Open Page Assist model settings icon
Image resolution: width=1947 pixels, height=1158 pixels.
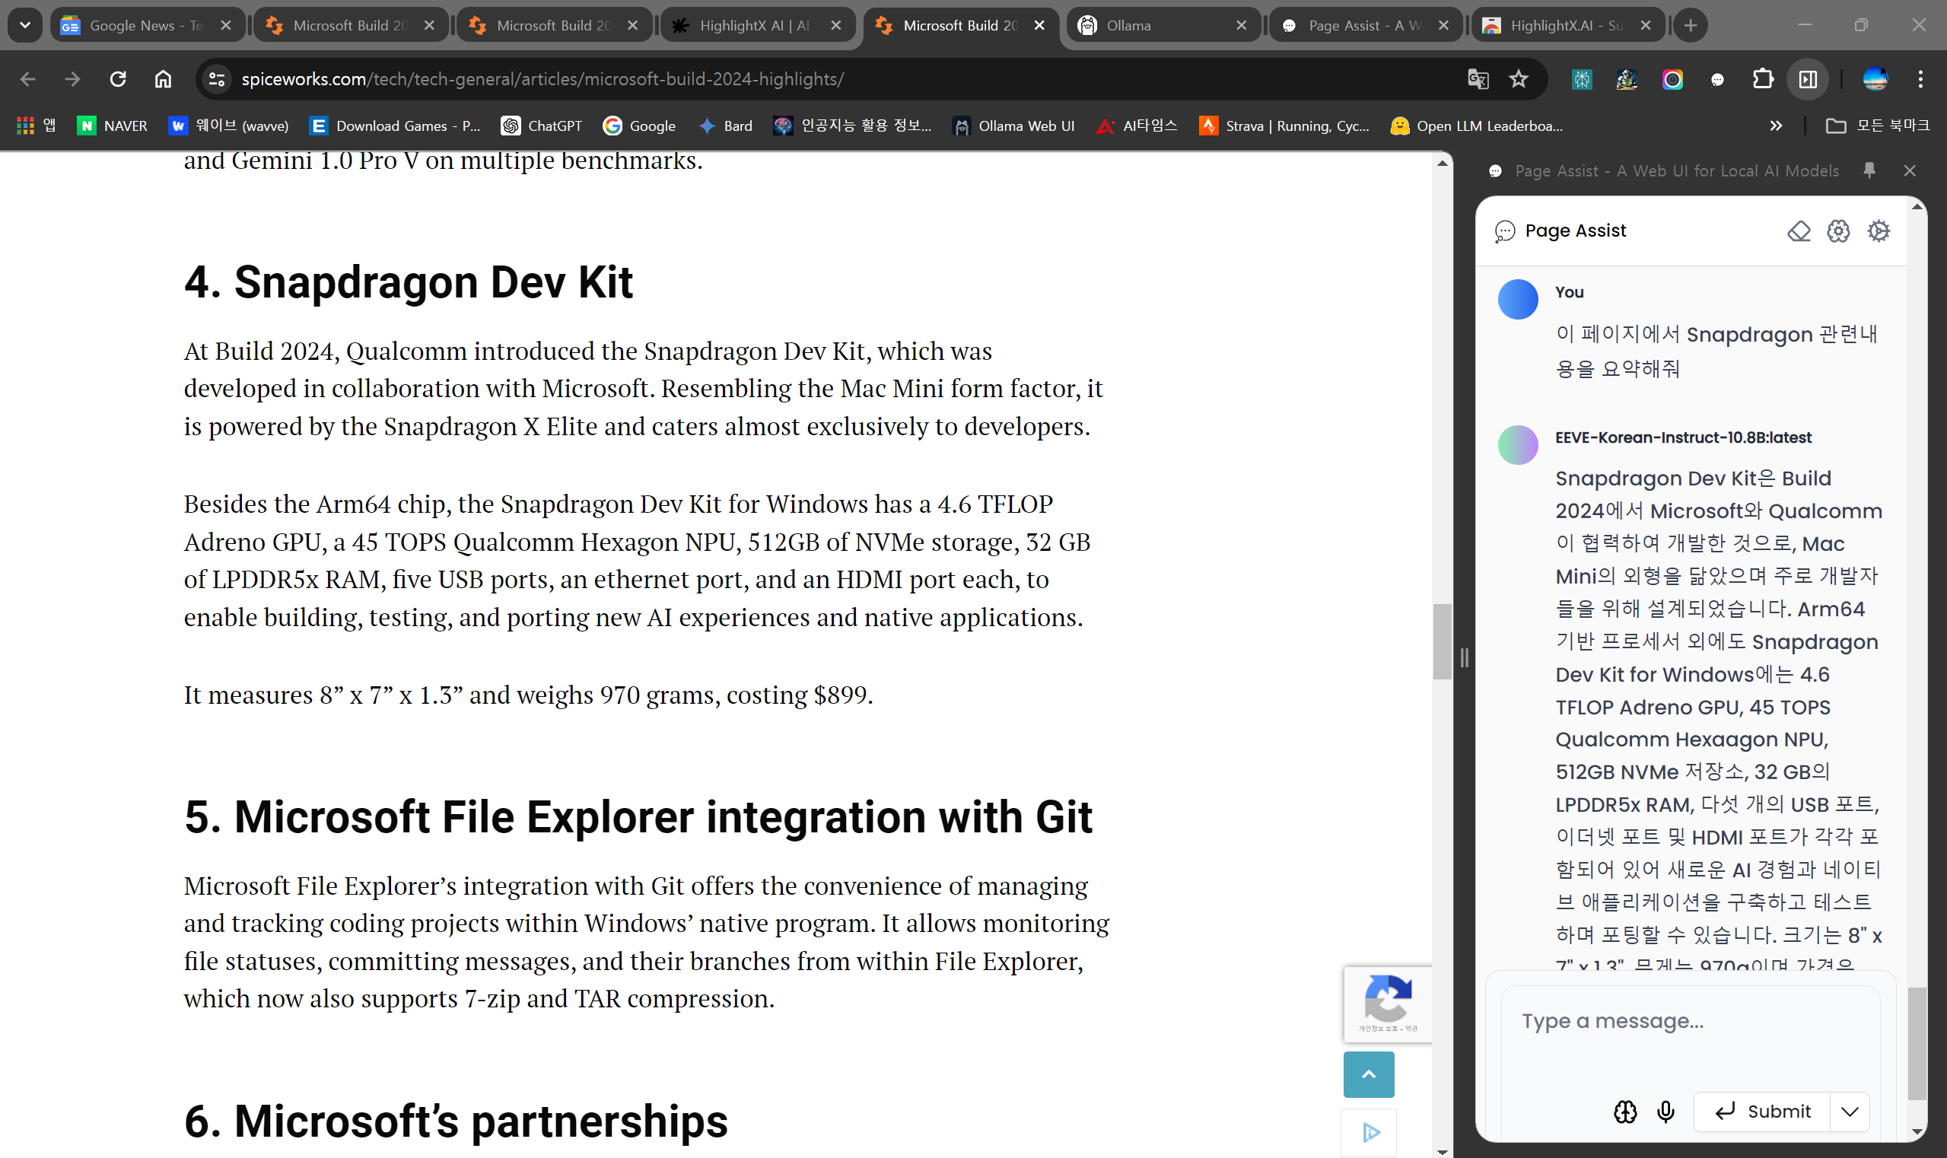click(x=1838, y=231)
